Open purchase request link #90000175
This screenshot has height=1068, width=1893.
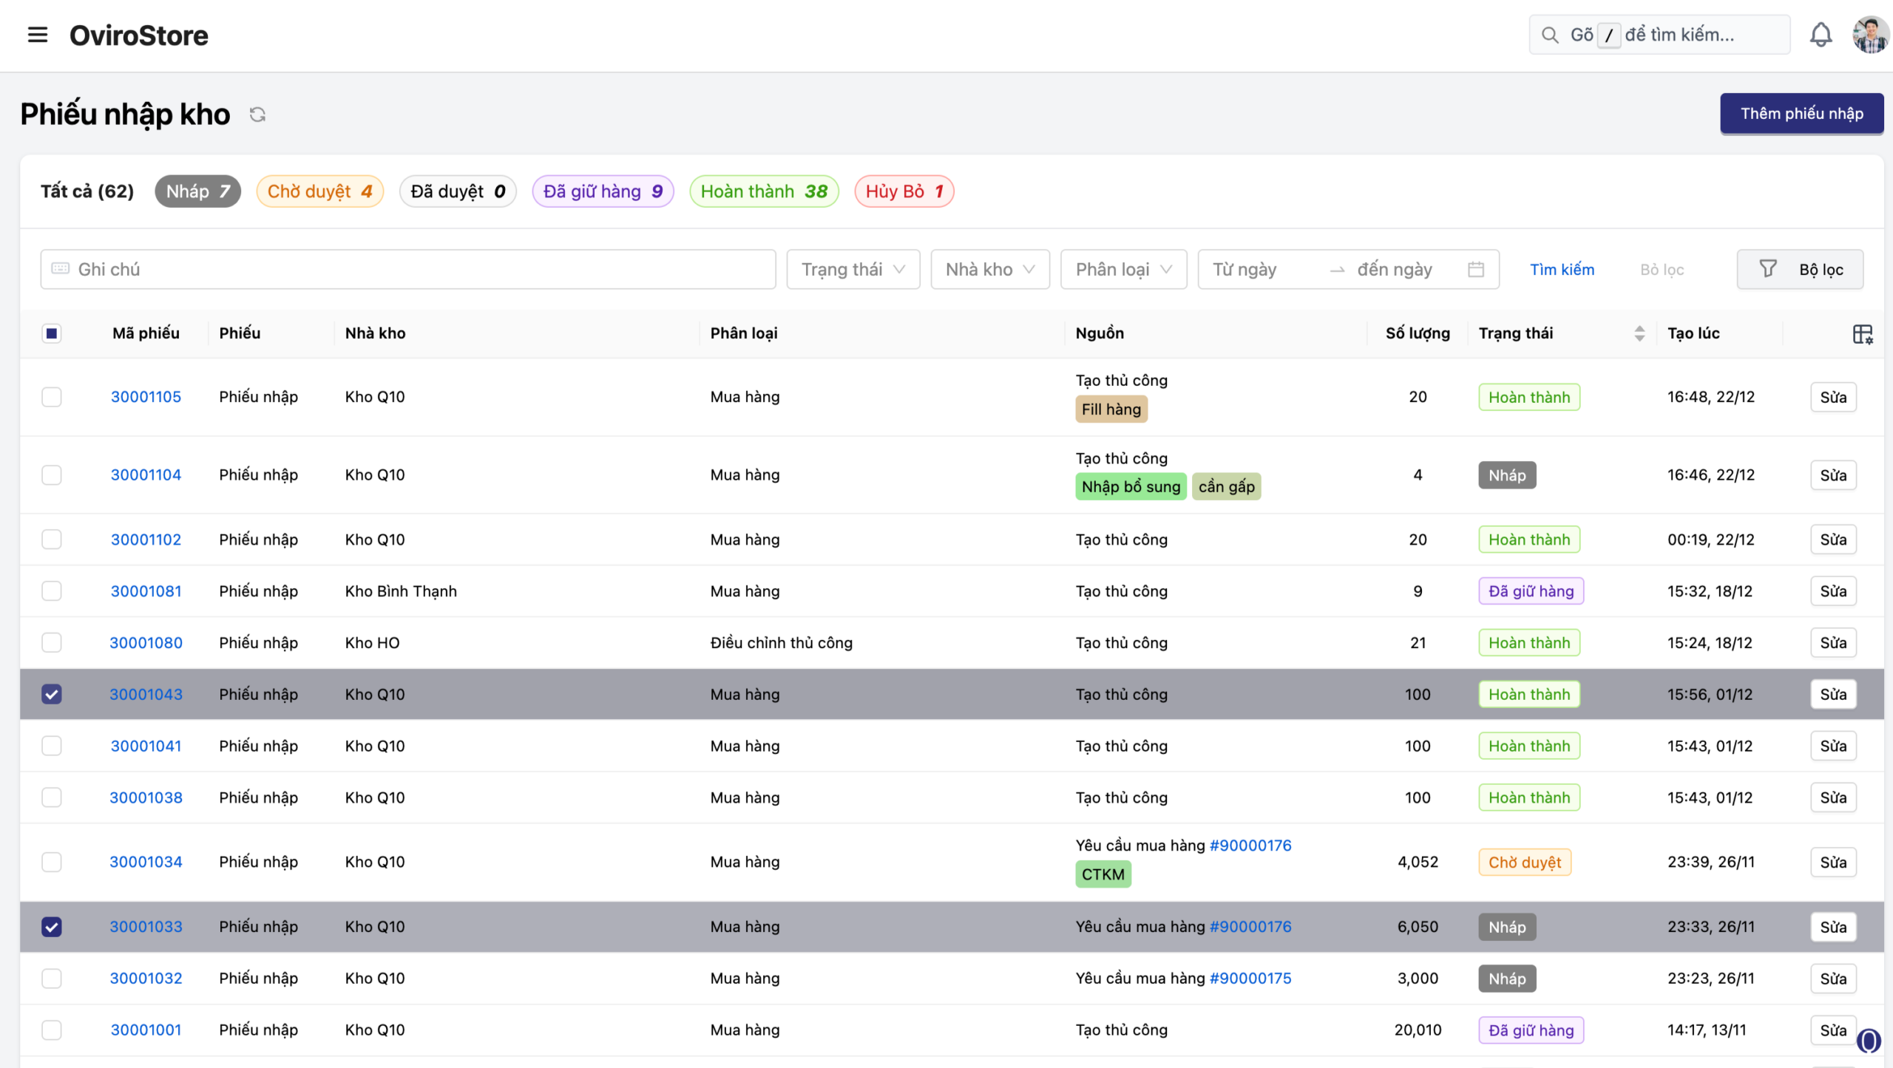[1250, 978]
